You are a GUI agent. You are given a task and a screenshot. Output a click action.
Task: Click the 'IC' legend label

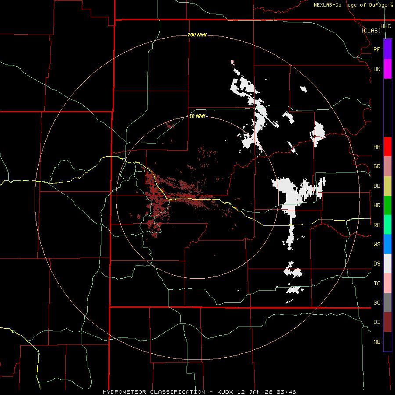pyautogui.click(x=377, y=284)
